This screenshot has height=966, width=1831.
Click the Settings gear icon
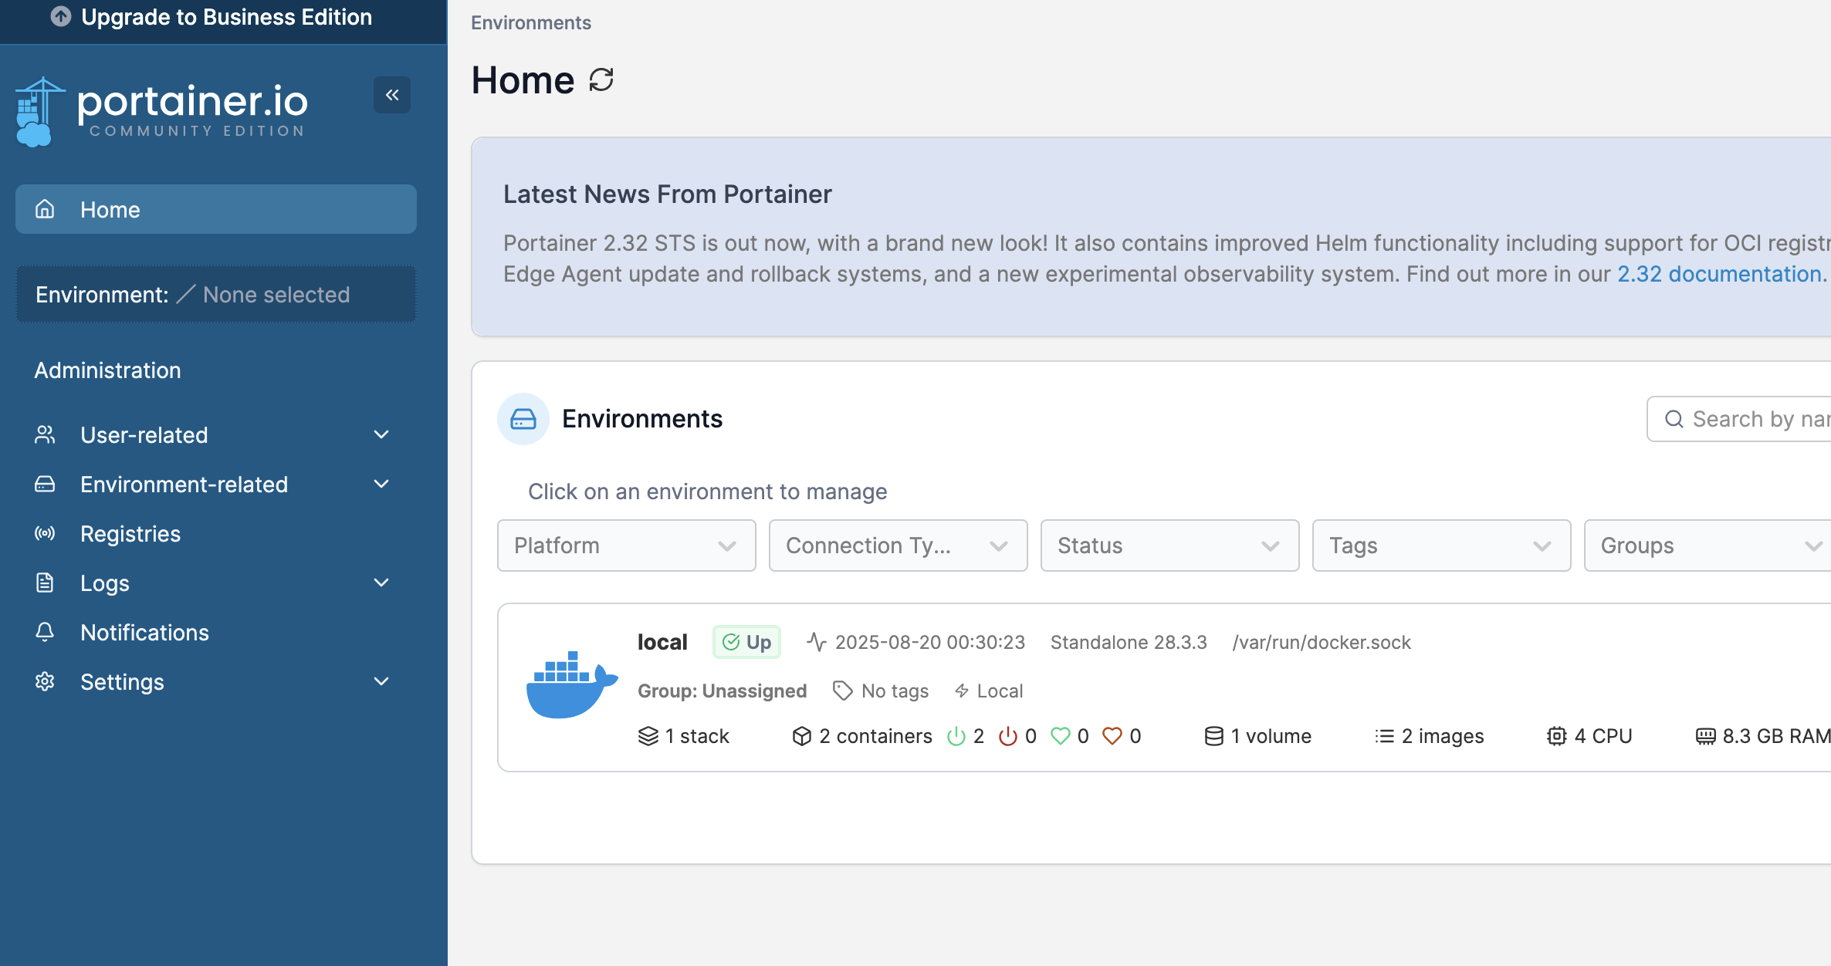click(45, 681)
